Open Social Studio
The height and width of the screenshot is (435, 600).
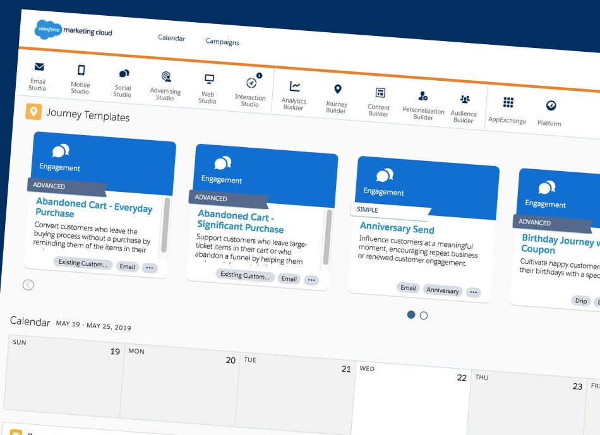point(123,82)
